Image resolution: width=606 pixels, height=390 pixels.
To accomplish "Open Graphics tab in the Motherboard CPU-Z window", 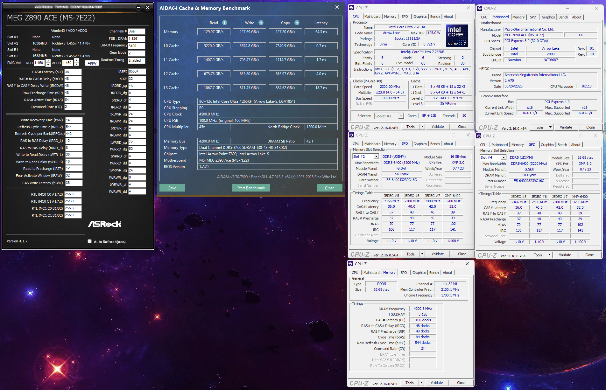I will coord(548,17).
